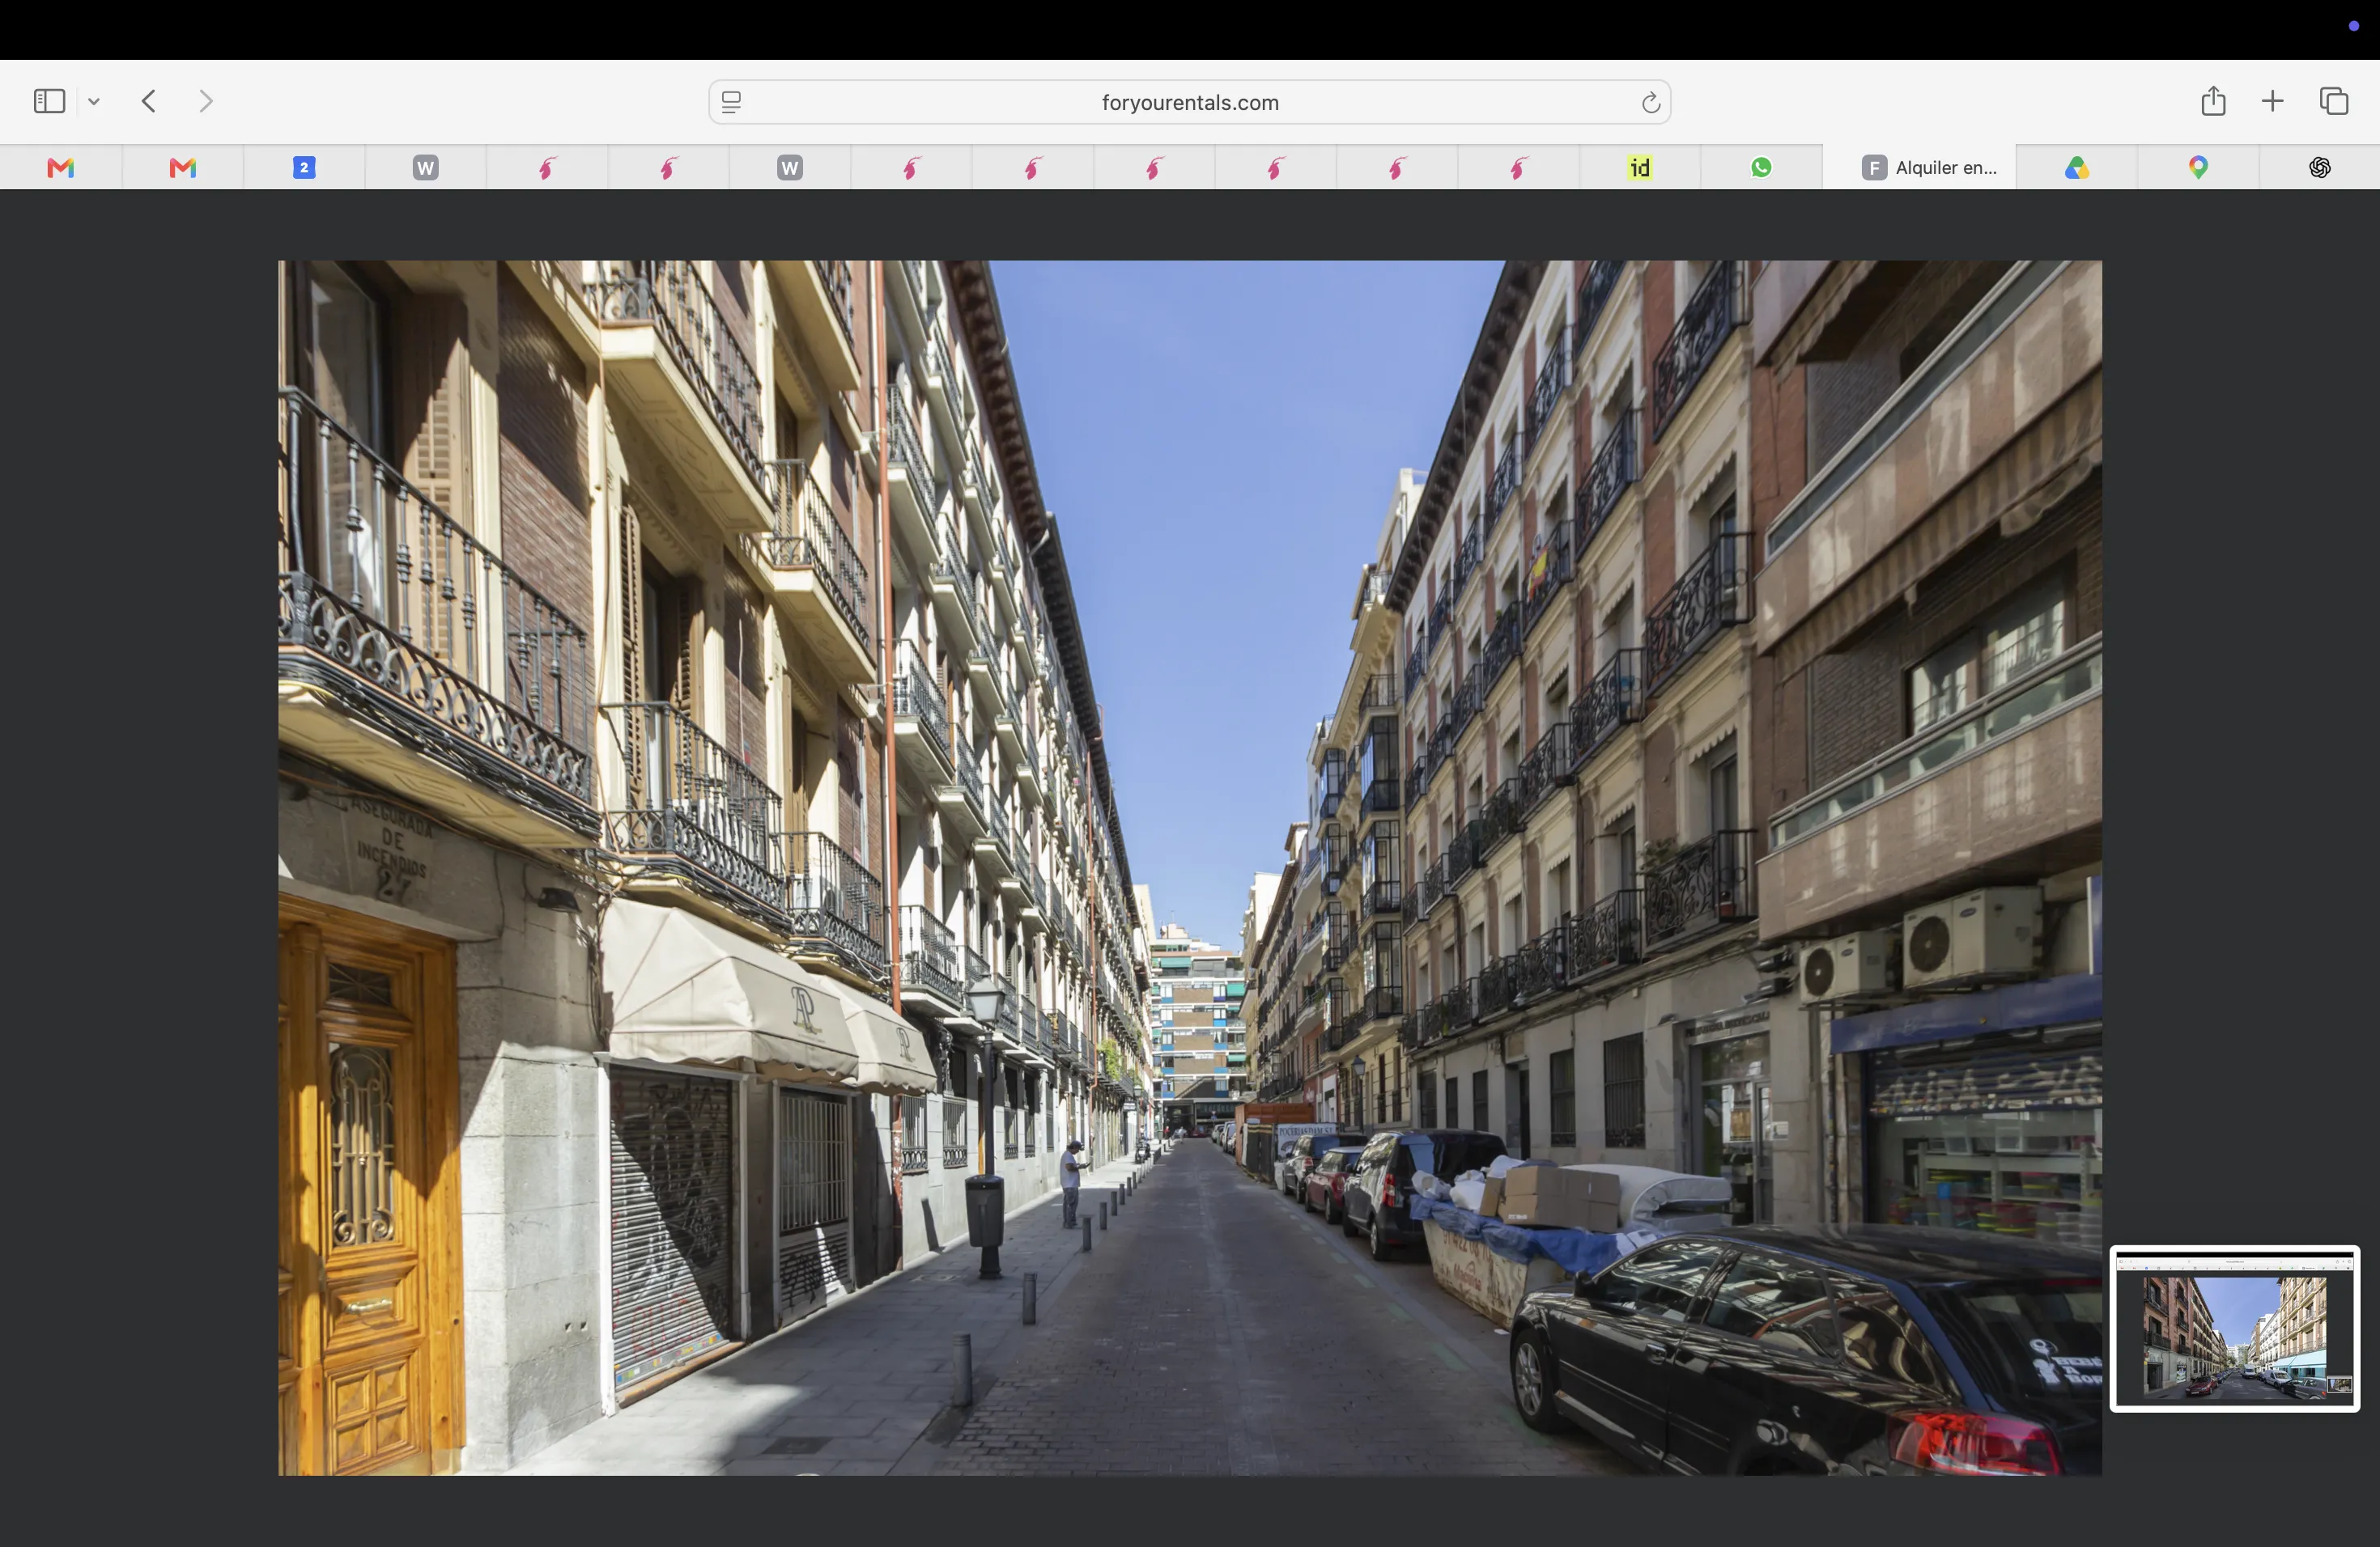
Task: Open the floating screenshot preview thumbnail
Action: (x=2235, y=1329)
